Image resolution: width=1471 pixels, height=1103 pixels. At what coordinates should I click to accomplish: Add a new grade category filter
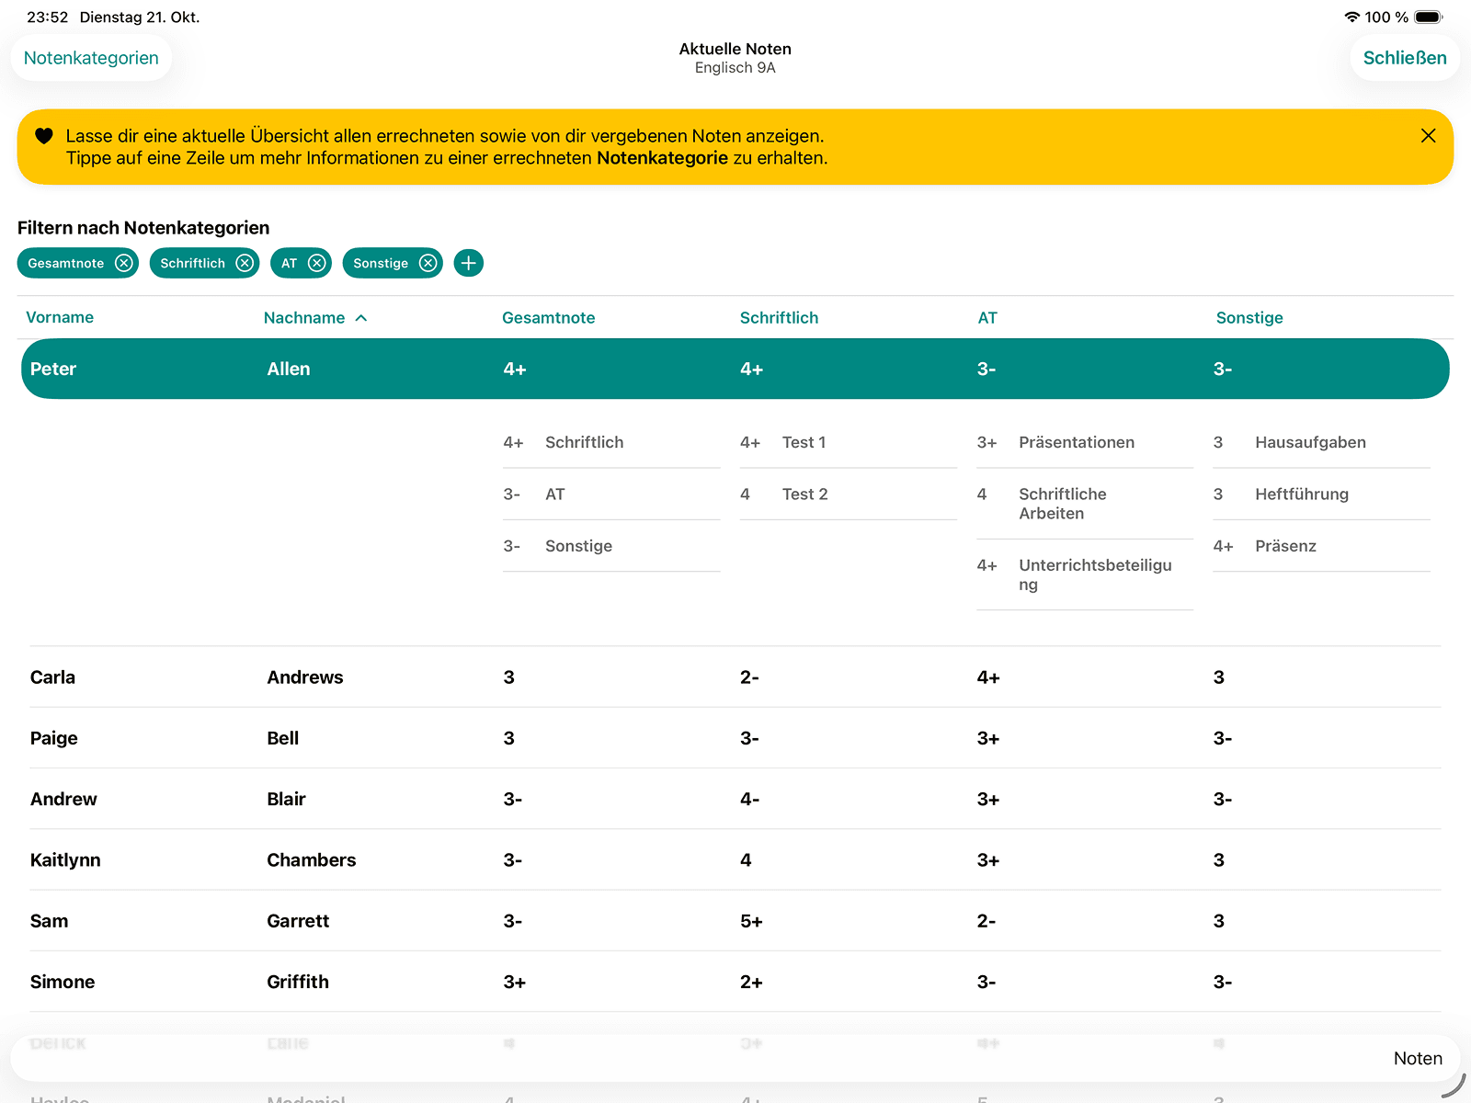(469, 264)
